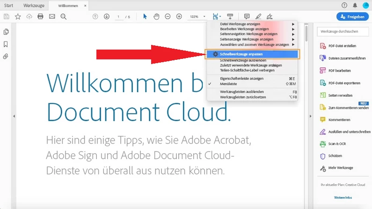Open Kommentieren tool

tap(335, 120)
